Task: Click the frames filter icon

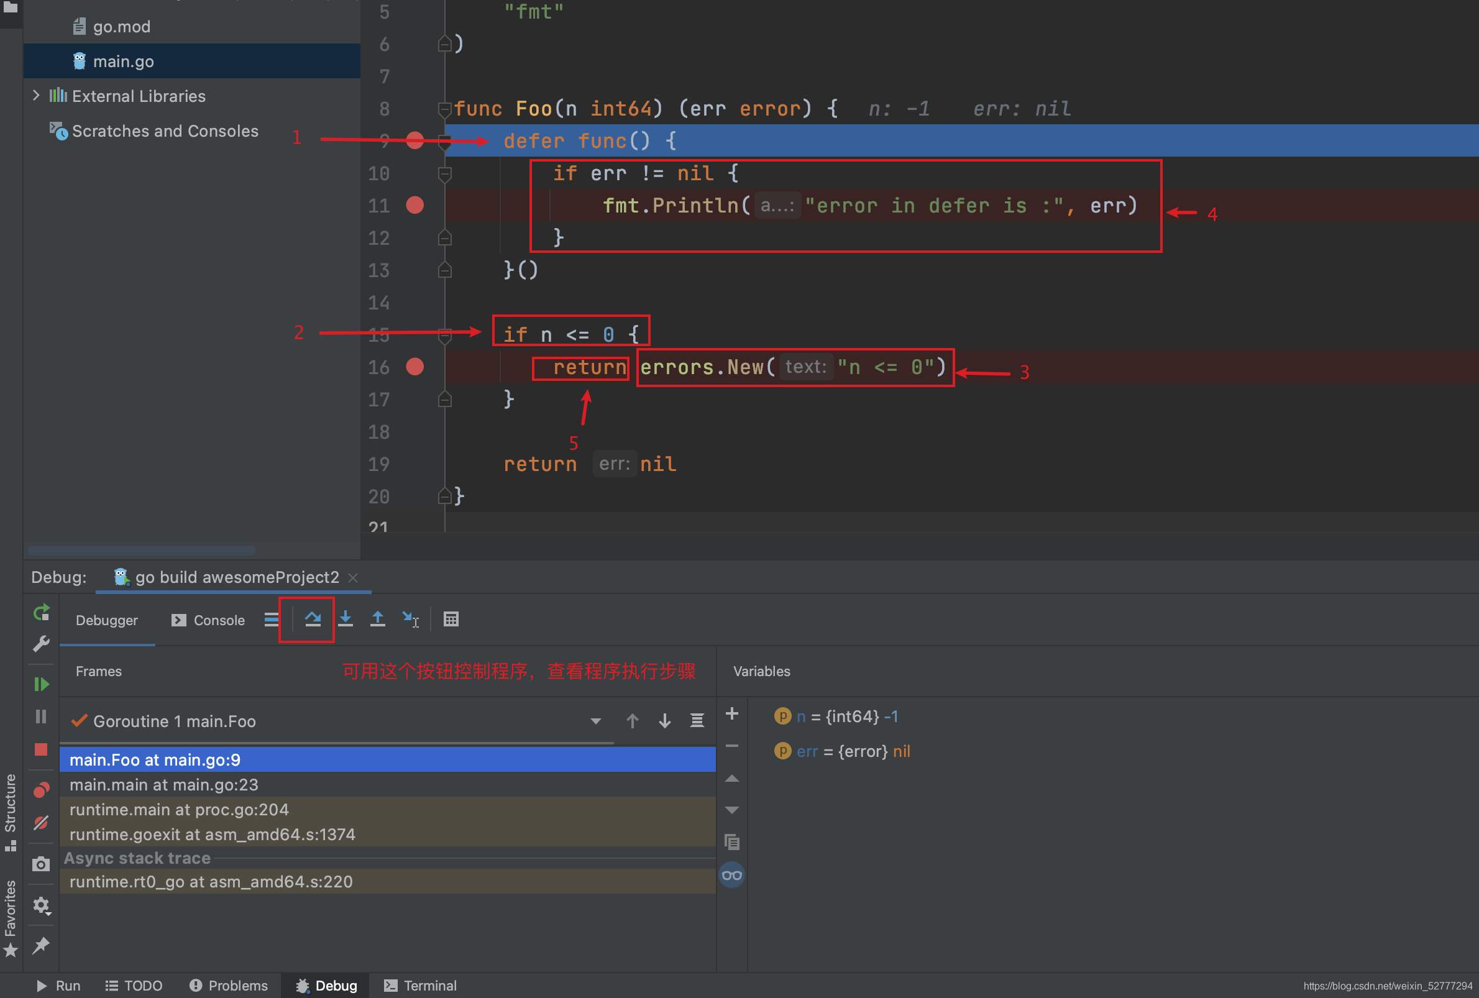Action: pyautogui.click(x=697, y=720)
